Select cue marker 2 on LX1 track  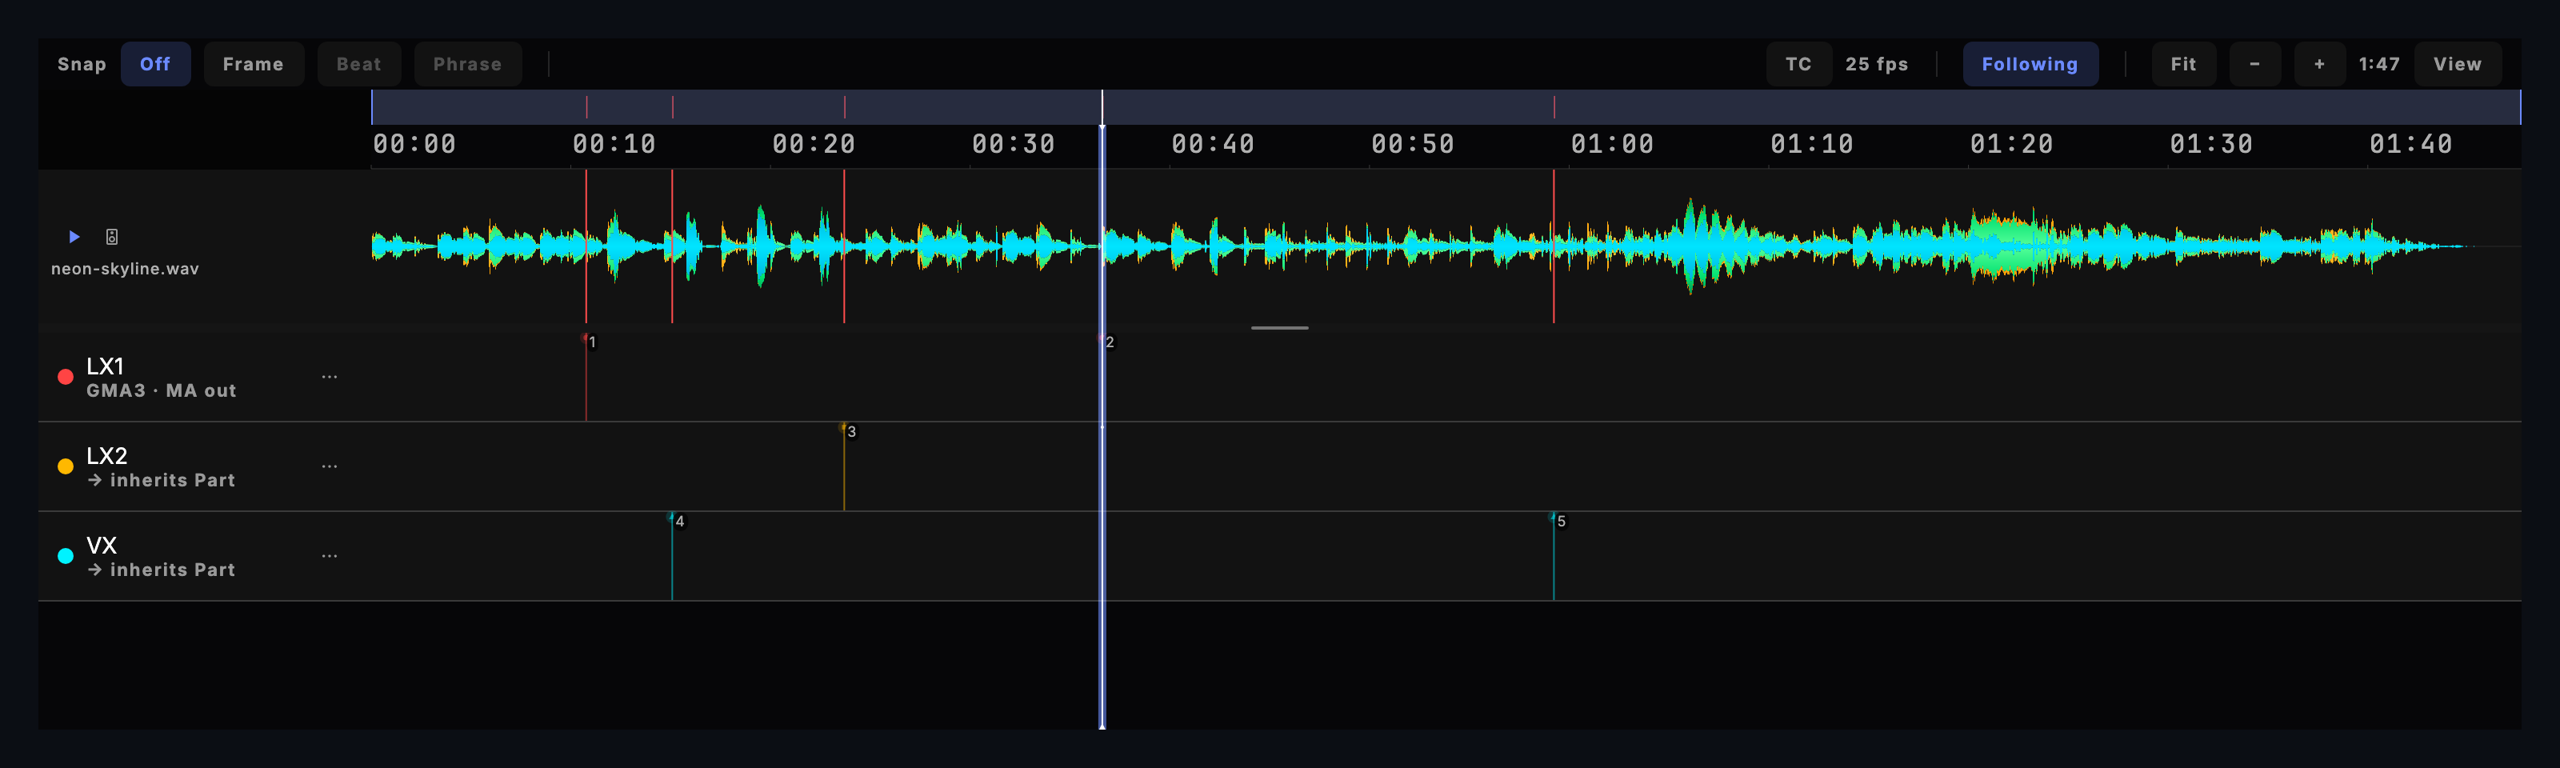1106,342
